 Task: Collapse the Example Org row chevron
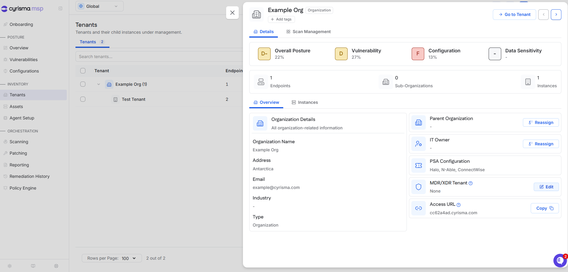99,85
